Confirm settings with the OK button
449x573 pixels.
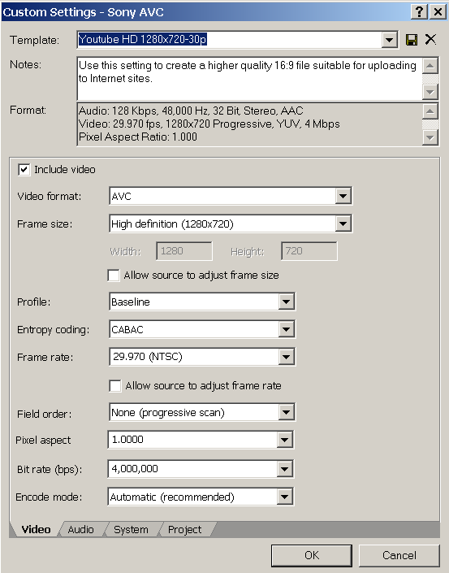click(x=312, y=555)
